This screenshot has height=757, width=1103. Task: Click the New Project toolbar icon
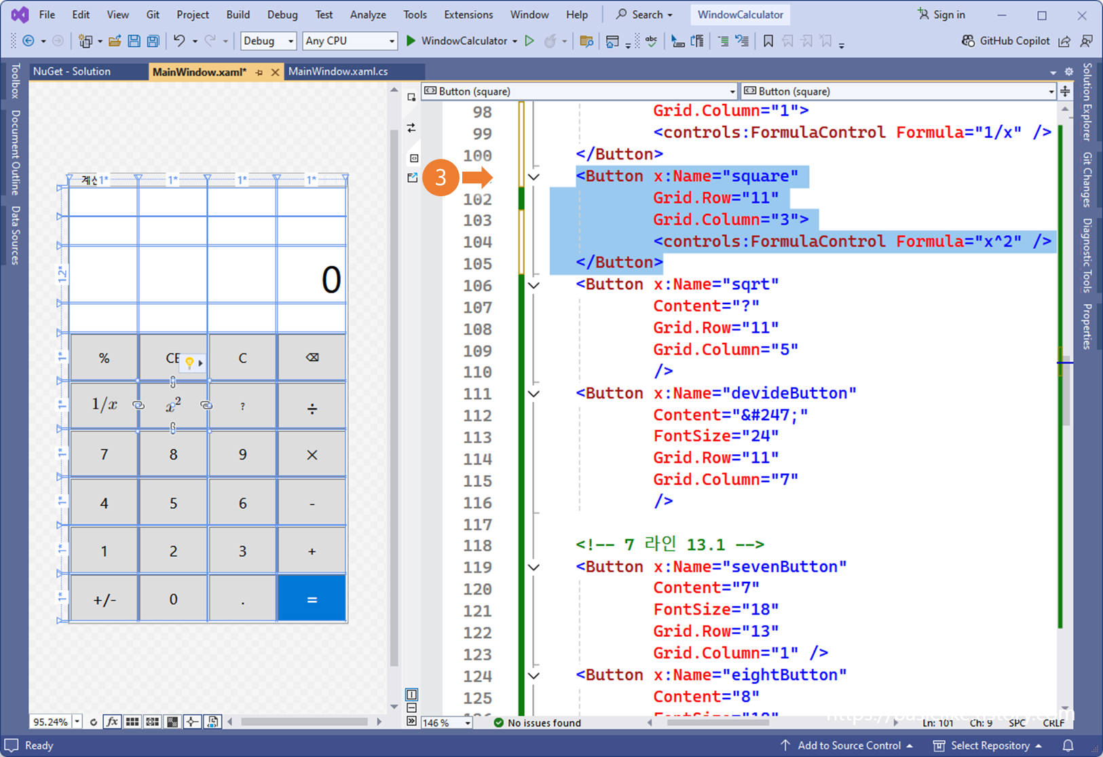85,41
